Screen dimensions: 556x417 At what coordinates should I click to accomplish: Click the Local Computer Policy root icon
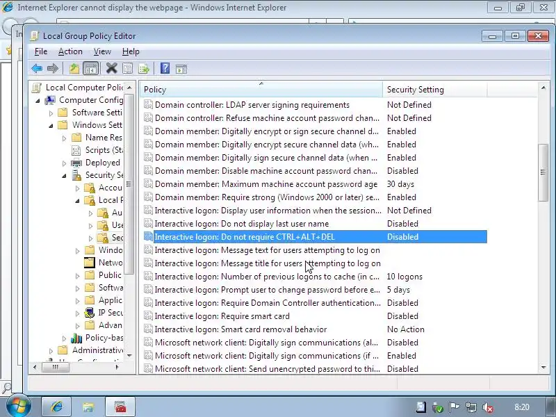tap(36, 88)
